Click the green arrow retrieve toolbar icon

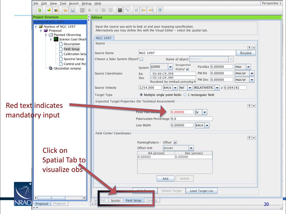[49, 10]
